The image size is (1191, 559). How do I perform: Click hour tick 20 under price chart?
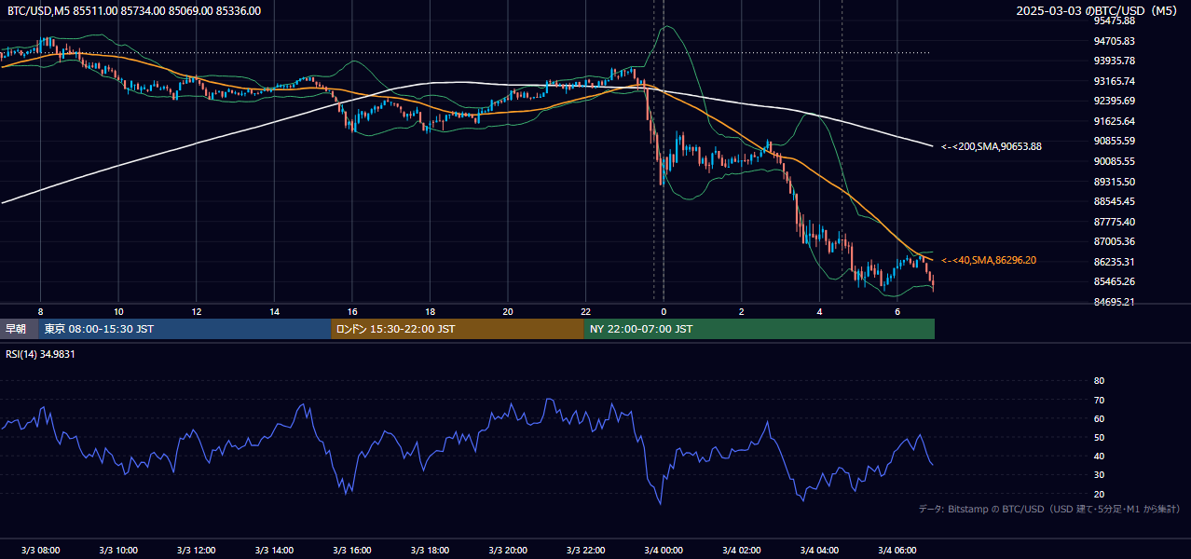[508, 310]
